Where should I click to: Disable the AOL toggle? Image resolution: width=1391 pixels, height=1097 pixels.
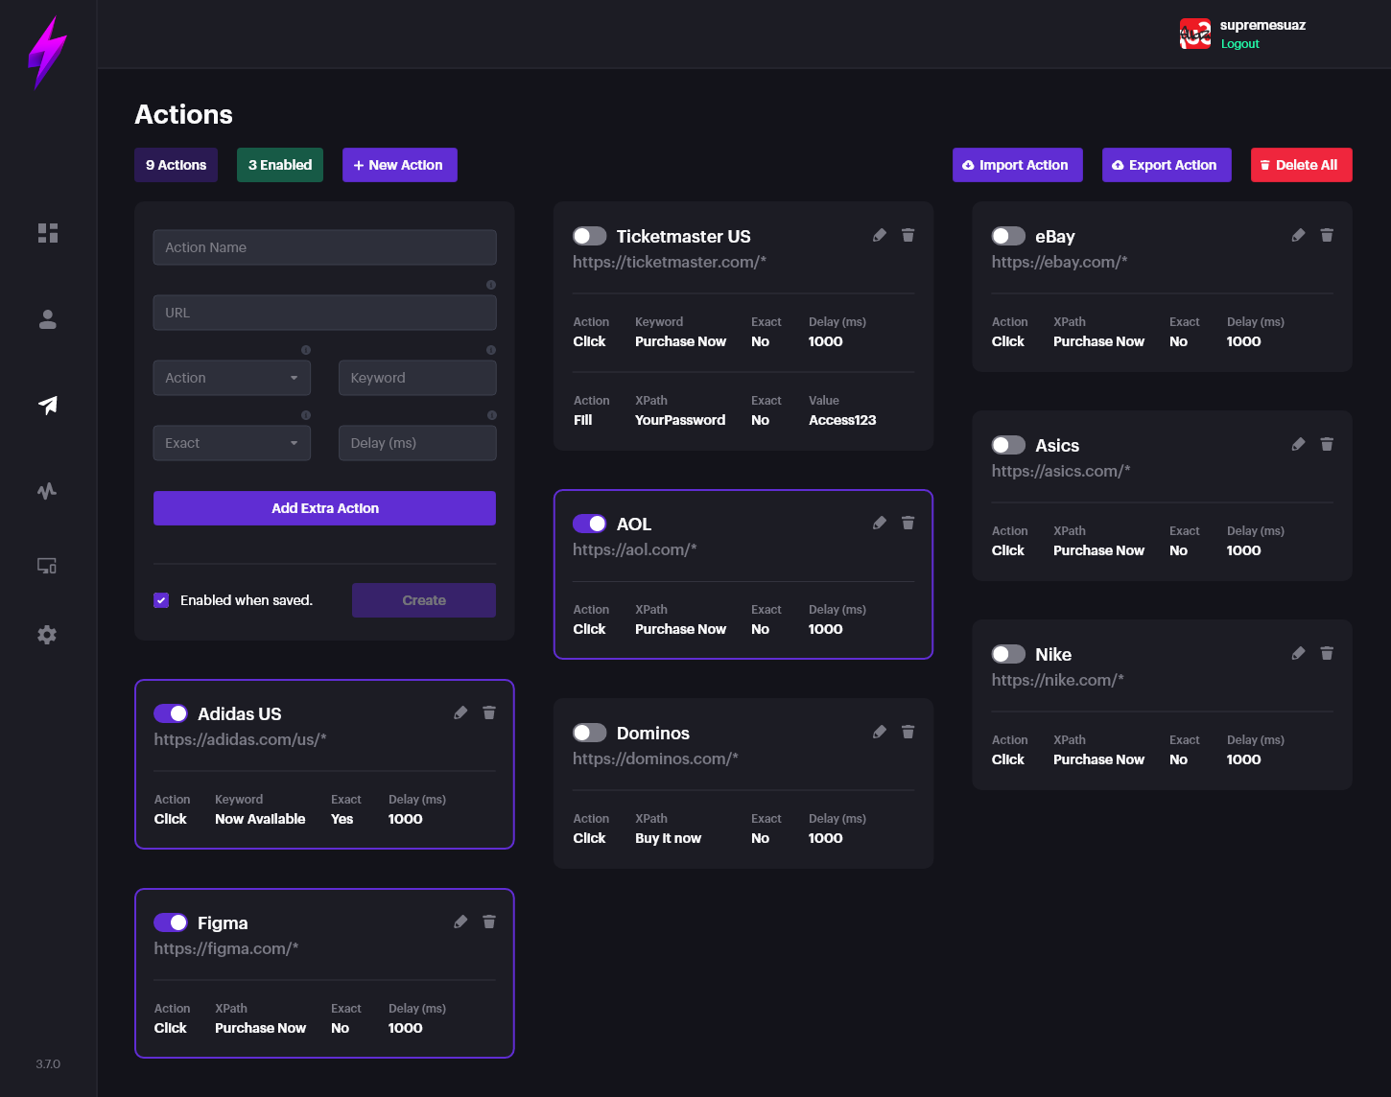pyautogui.click(x=590, y=524)
